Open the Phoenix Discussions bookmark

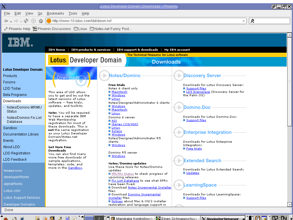coord(52,29)
